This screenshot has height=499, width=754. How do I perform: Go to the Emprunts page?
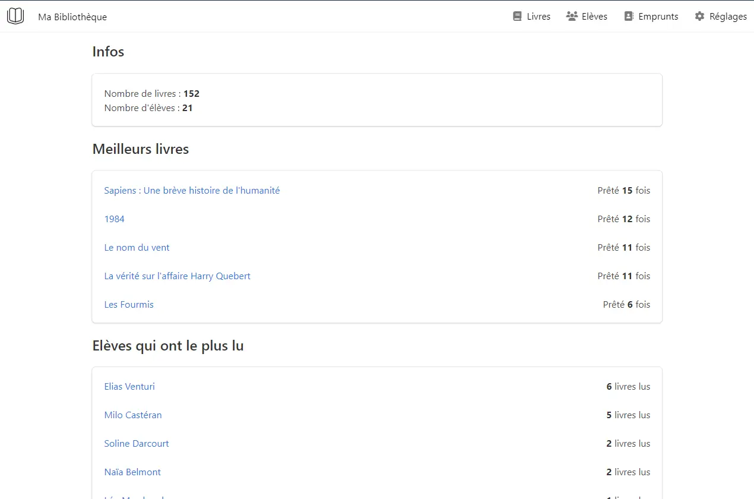pos(651,17)
